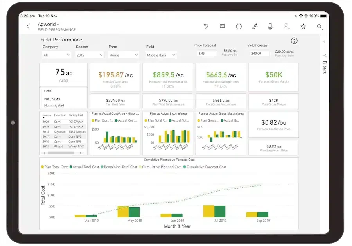The height and width of the screenshot is (246, 352).
Task: Select Actual Total Cost legend entry
Action: click(84, 167)
